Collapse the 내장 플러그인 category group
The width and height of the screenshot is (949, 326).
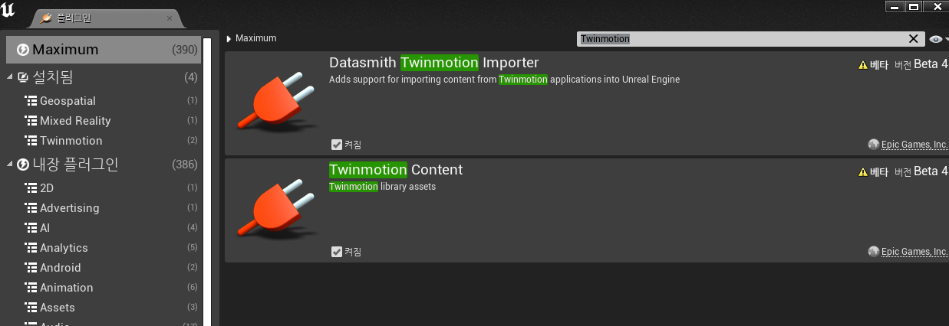coord(10,165)
